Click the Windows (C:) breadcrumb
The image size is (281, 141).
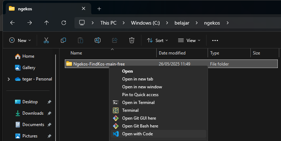145,23
